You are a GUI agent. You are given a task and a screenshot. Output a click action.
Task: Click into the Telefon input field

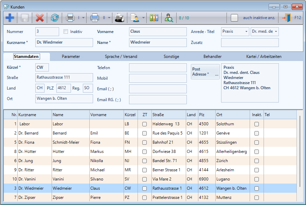click(158, 68)
